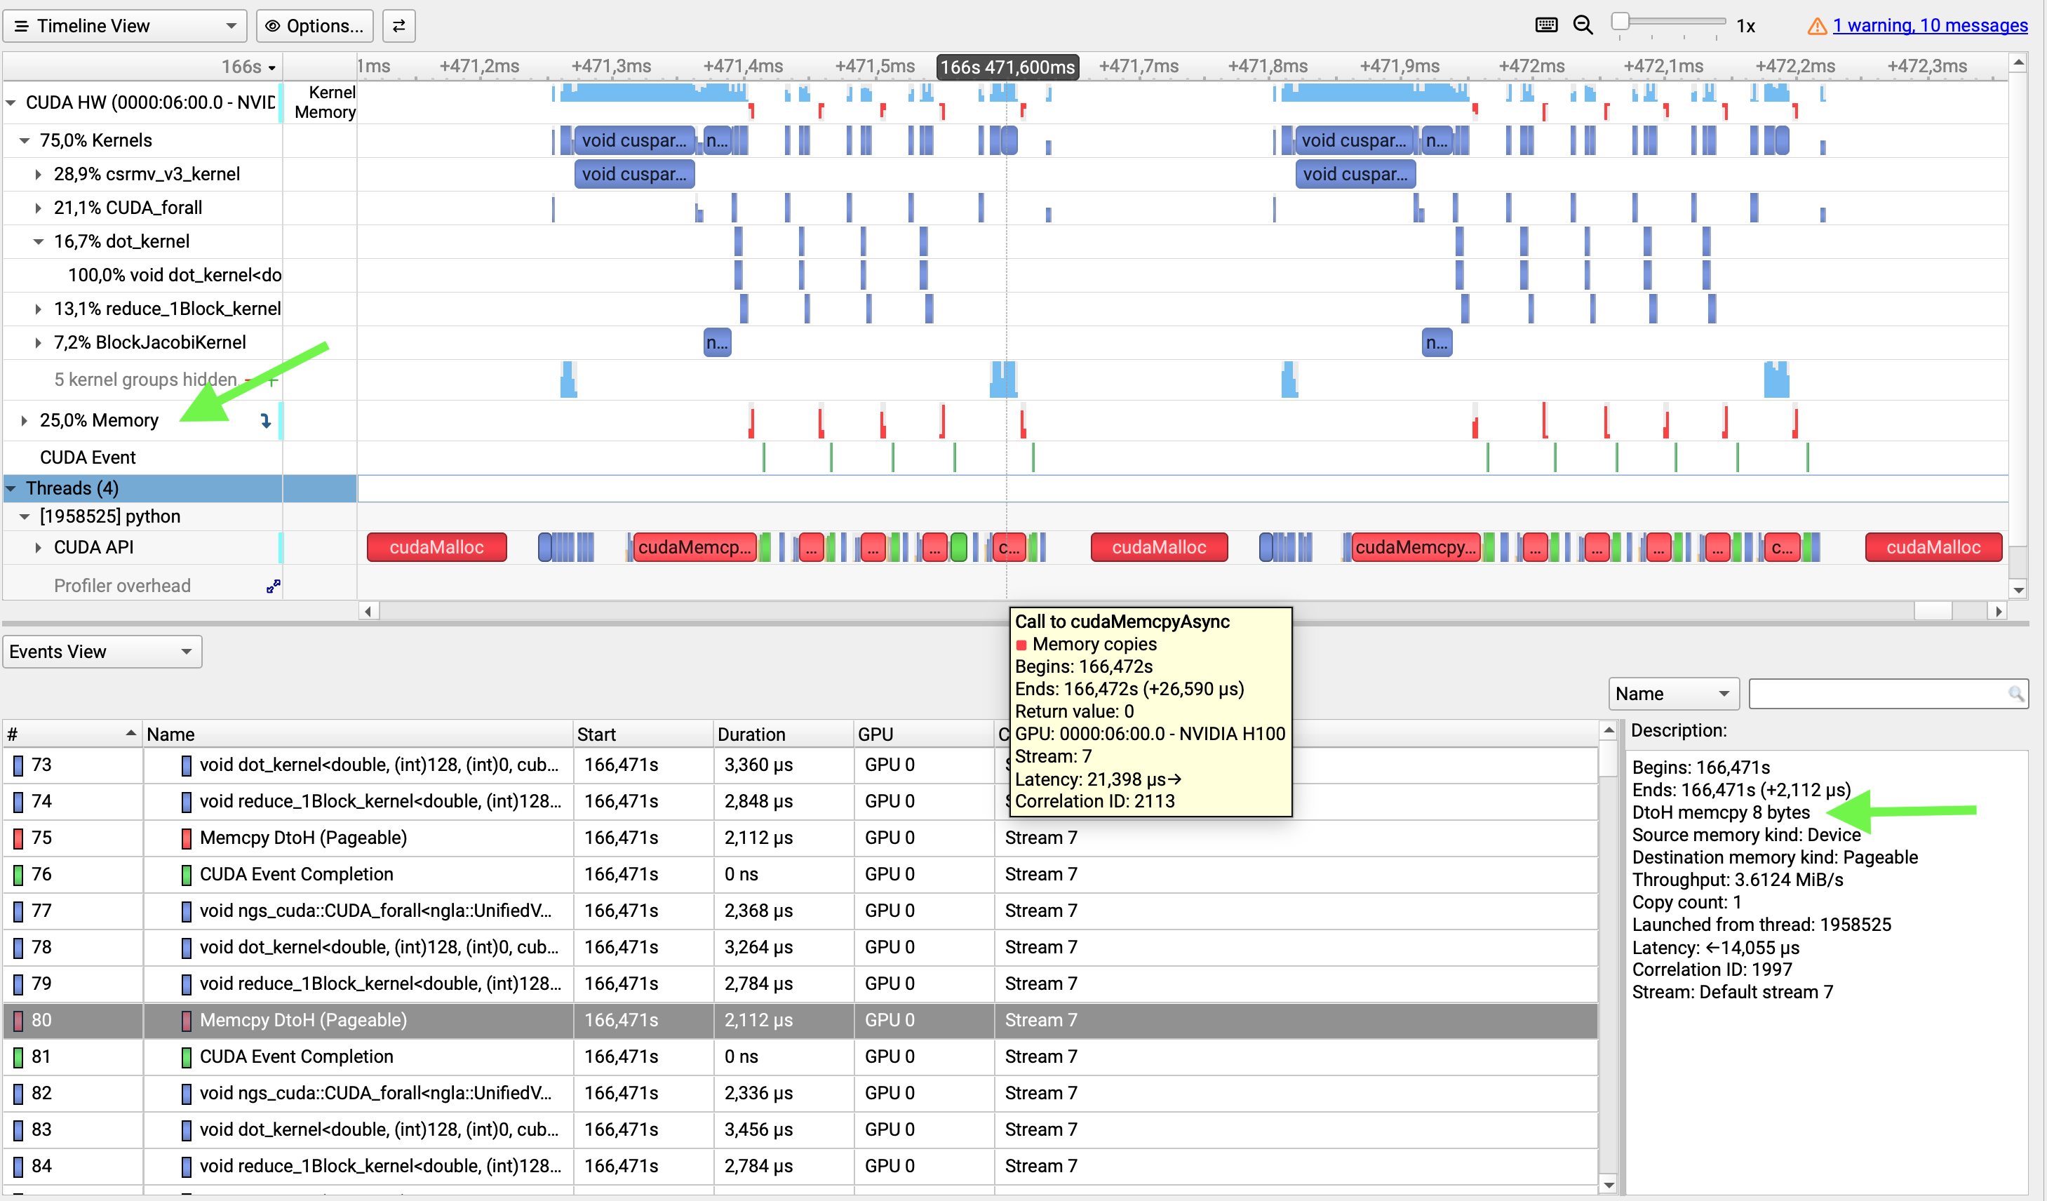This screenshot has width=2047, height=1201.
Task: Expand the 25,0% Memory row
Action: pos(25,420)
